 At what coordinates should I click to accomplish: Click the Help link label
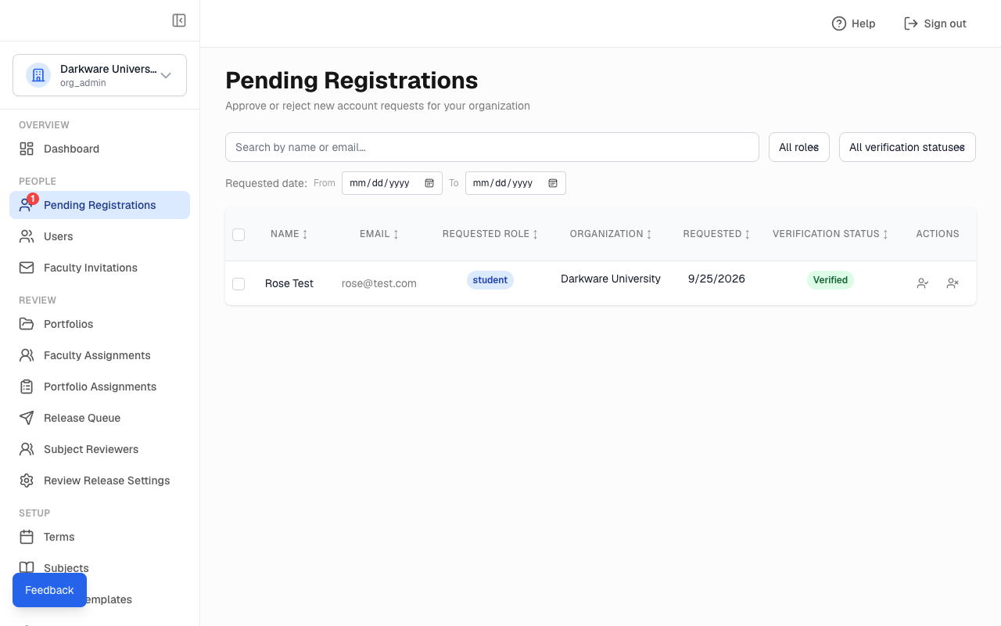pyautogui.click(x=863, y=23)
